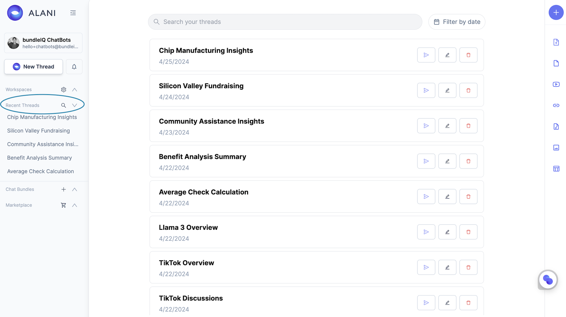
Task: Delete the TikTok Overview thread
Action: (x=468, y=267)
